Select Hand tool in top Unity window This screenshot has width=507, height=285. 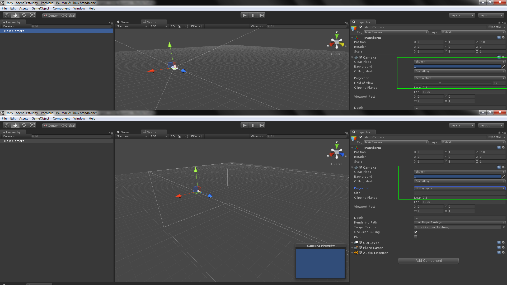coord(7,15)
